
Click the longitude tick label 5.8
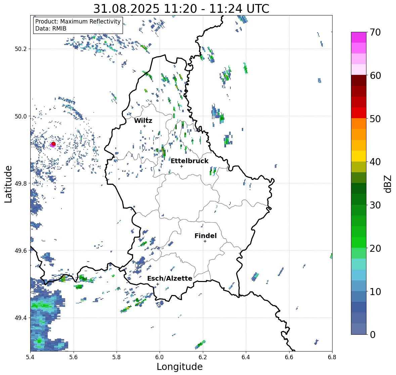(117, 357)
